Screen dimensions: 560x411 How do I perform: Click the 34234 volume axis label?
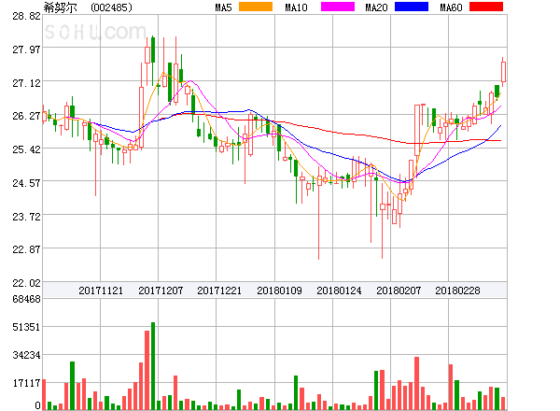(x=26, y=355)
